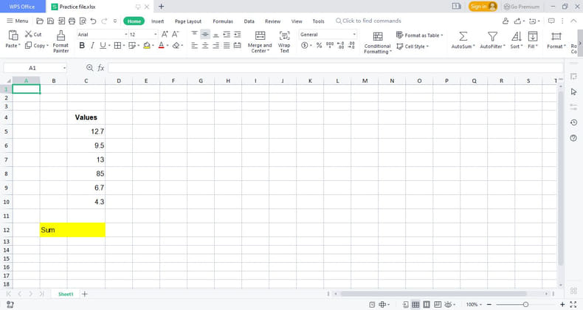This screenshot has width=583, height=310.
Task: Open the Insert tab
Action: click(x=157, y=21)
